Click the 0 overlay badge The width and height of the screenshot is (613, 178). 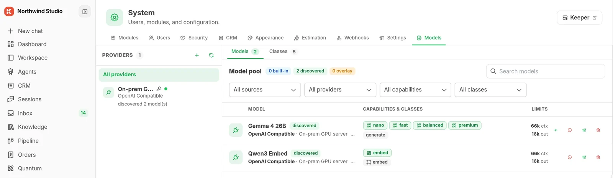point(342,71)
